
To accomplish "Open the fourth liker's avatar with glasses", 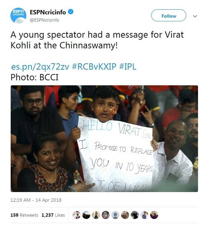I will (x=106, y=215).
